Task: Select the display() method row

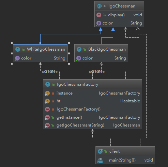Action: pyautogui.click(x=119, y=15)
